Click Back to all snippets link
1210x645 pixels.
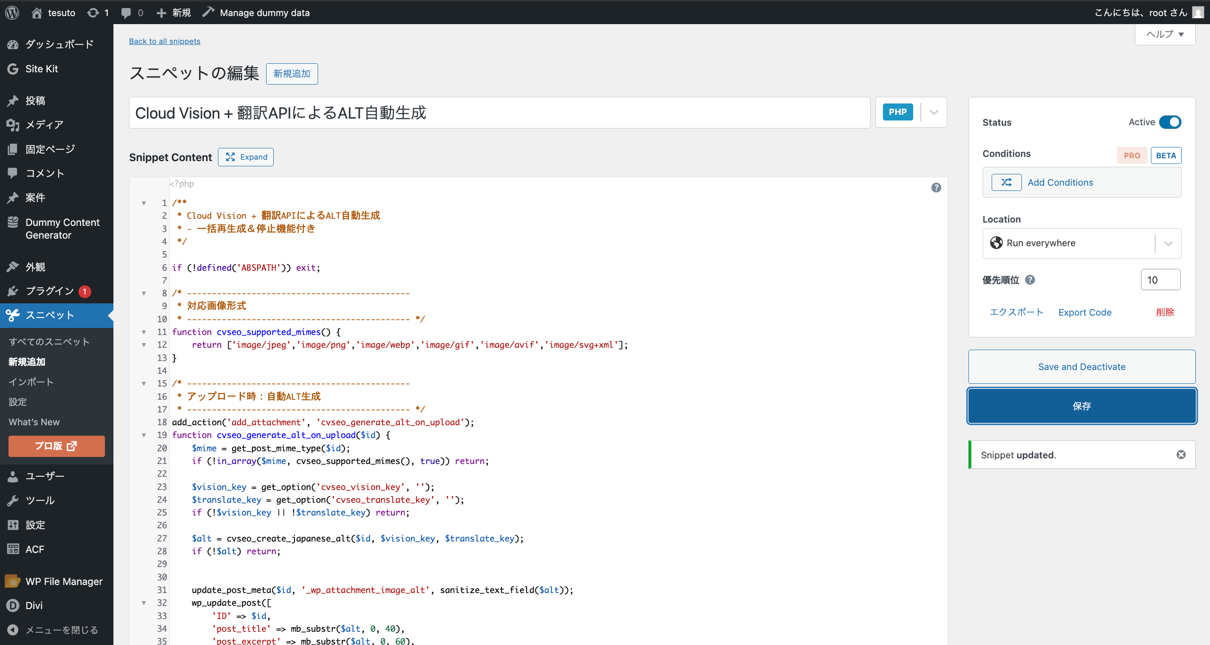coord(164,41)
